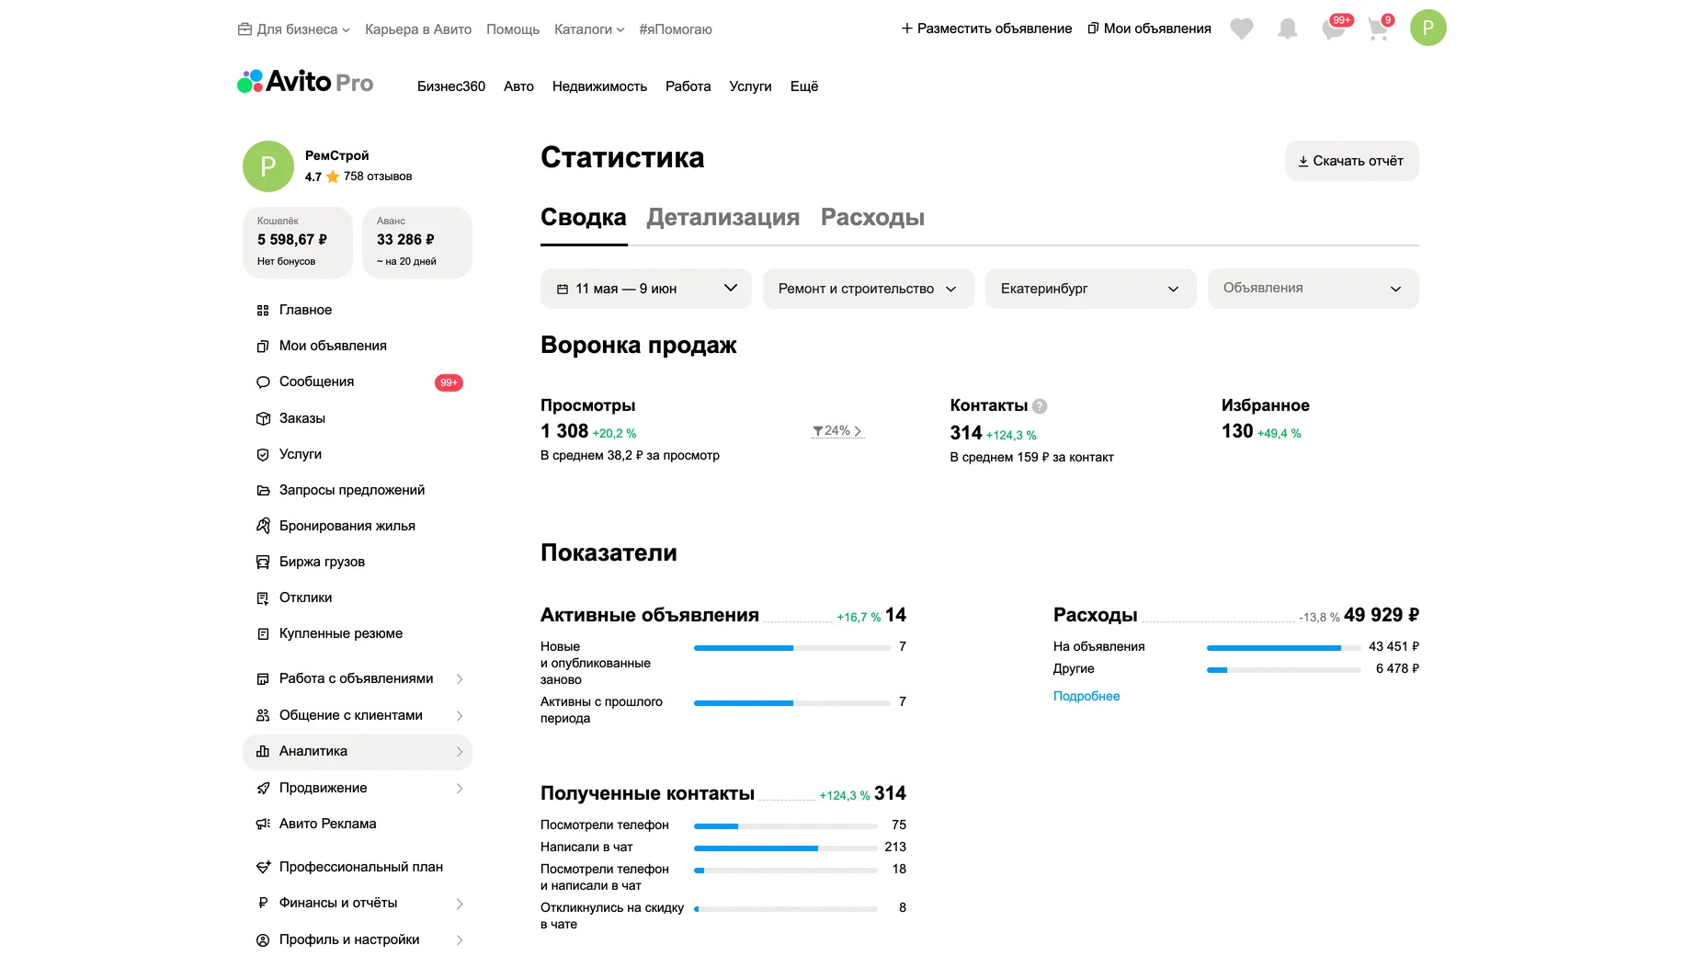The image size is (1684, 956).
Task: Switch to the Детализация tab
Action: (x=723, y=218)
